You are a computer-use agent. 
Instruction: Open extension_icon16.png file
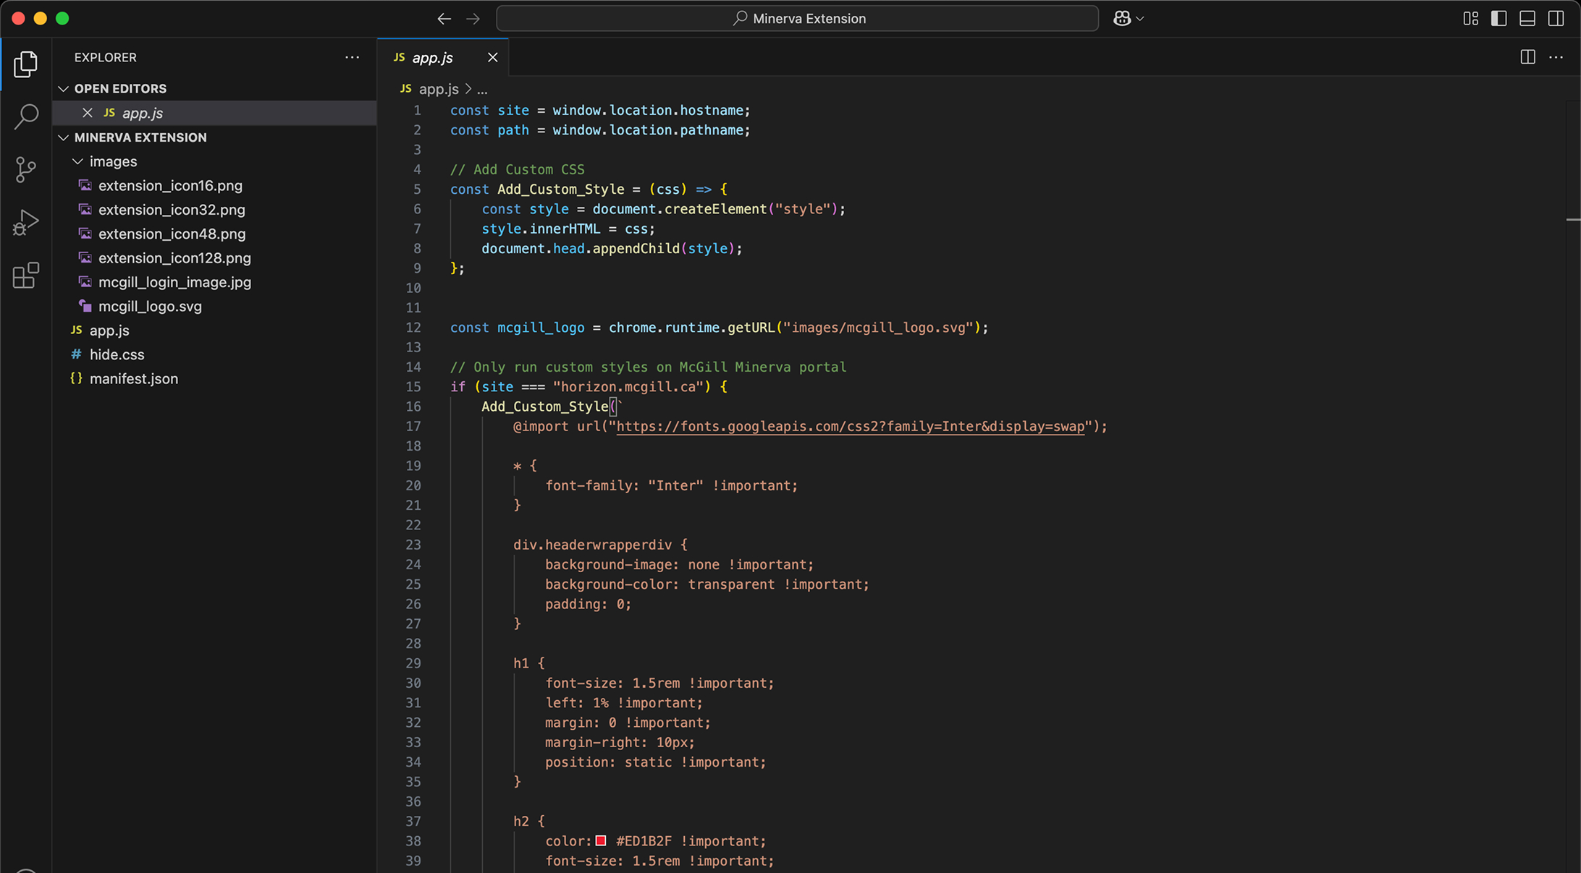pyautogui.click(x=170, y=186)
